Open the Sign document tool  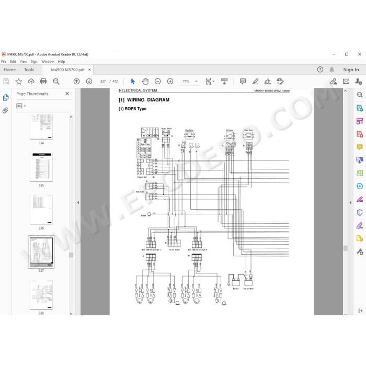point(268,82)
